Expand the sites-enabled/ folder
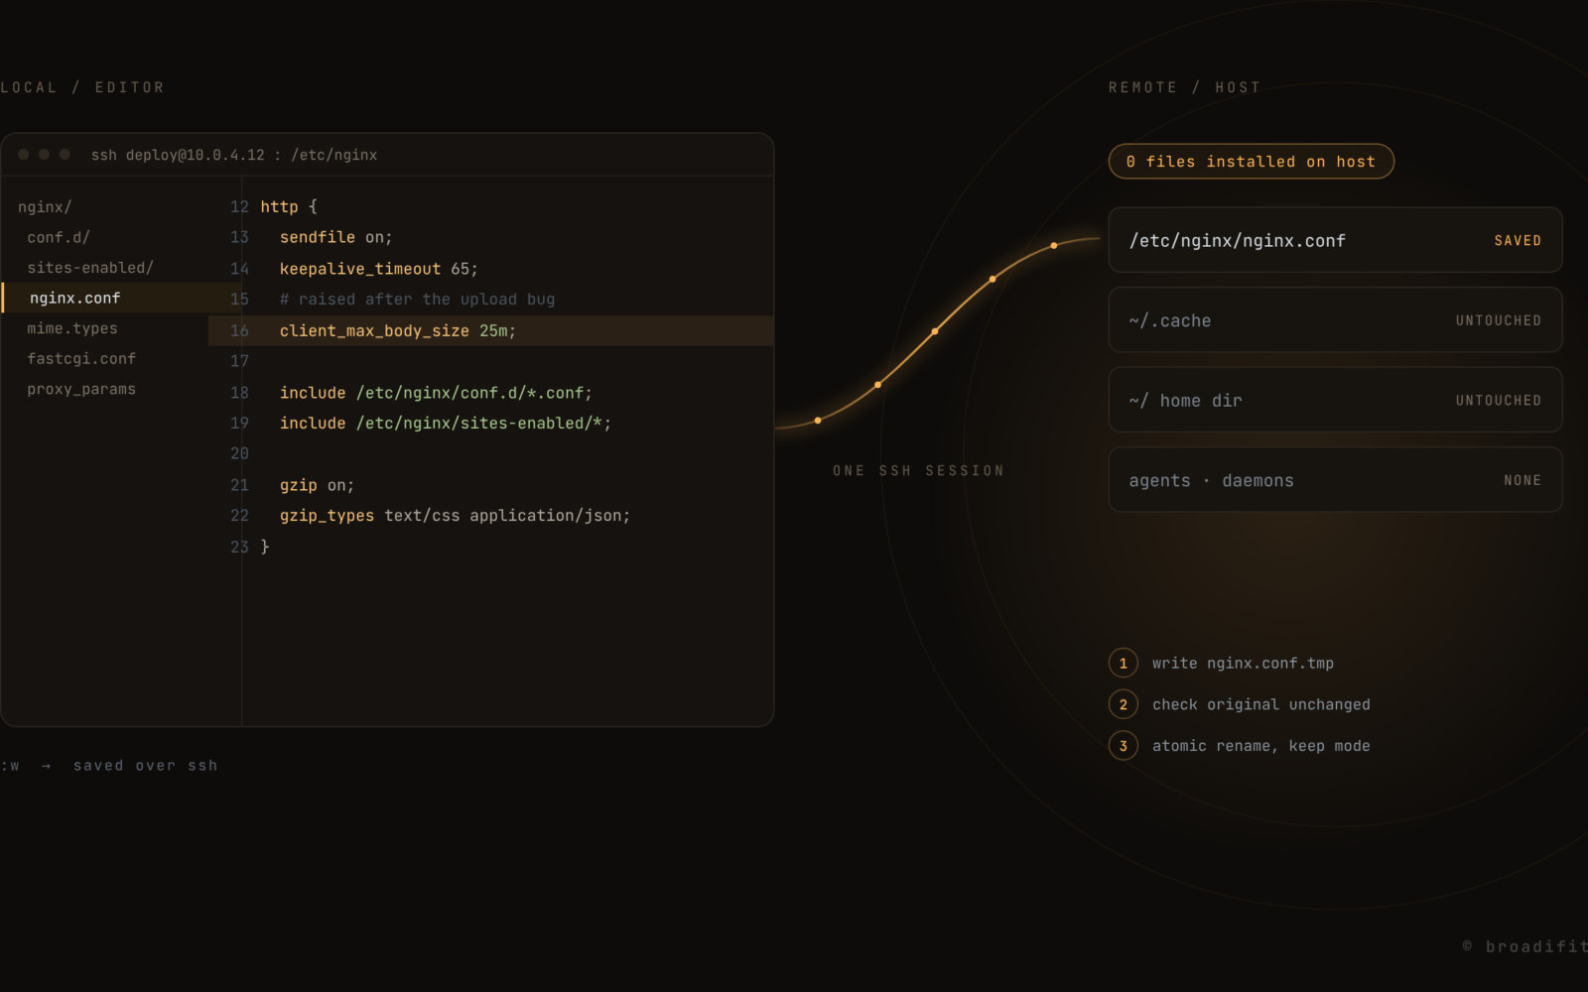 tap(90, 268)
